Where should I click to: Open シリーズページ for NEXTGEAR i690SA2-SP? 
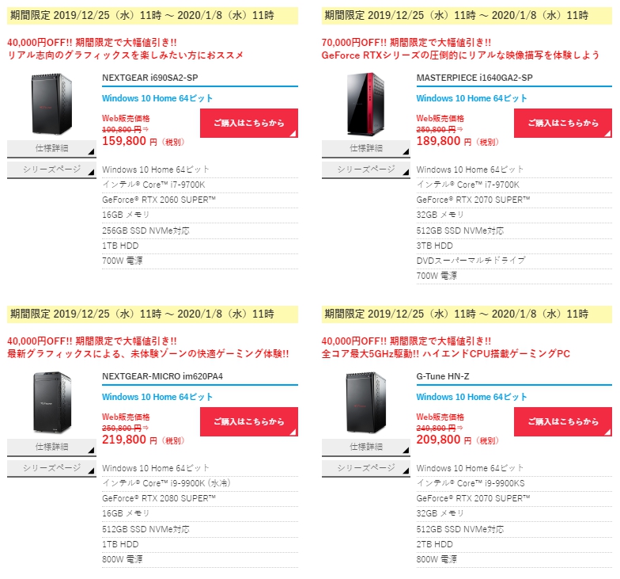[51, 170]
